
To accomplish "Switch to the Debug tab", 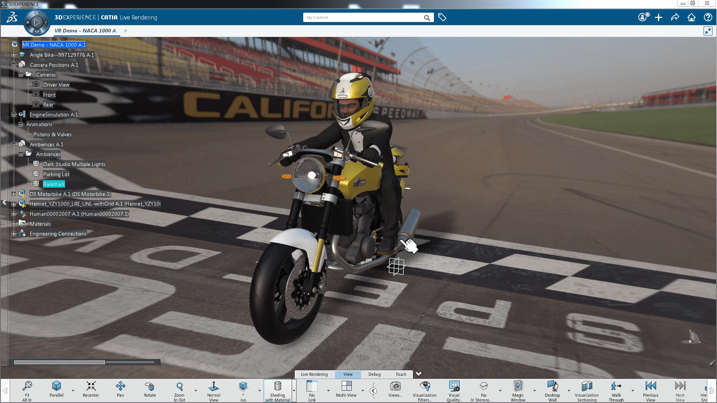I will tap(374, 374).
